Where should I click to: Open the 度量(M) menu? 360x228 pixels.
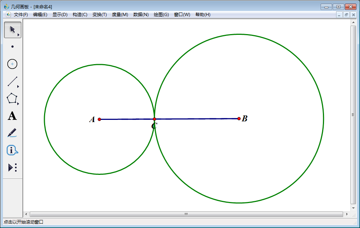click(x=120, y=15)
